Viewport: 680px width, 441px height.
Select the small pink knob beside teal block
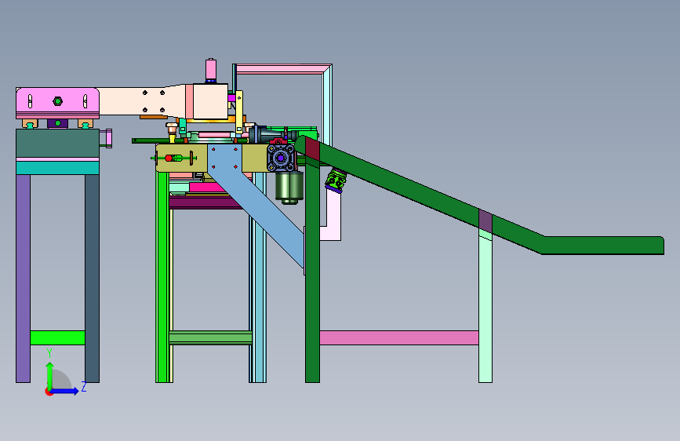tap(107, 138)
